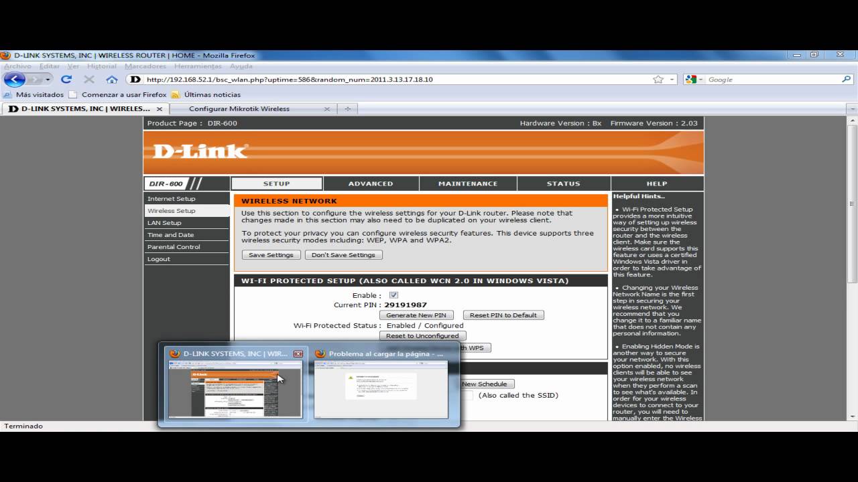Open the HELP section tab
This screenshot has width=858, height=482.
(657, 183)
